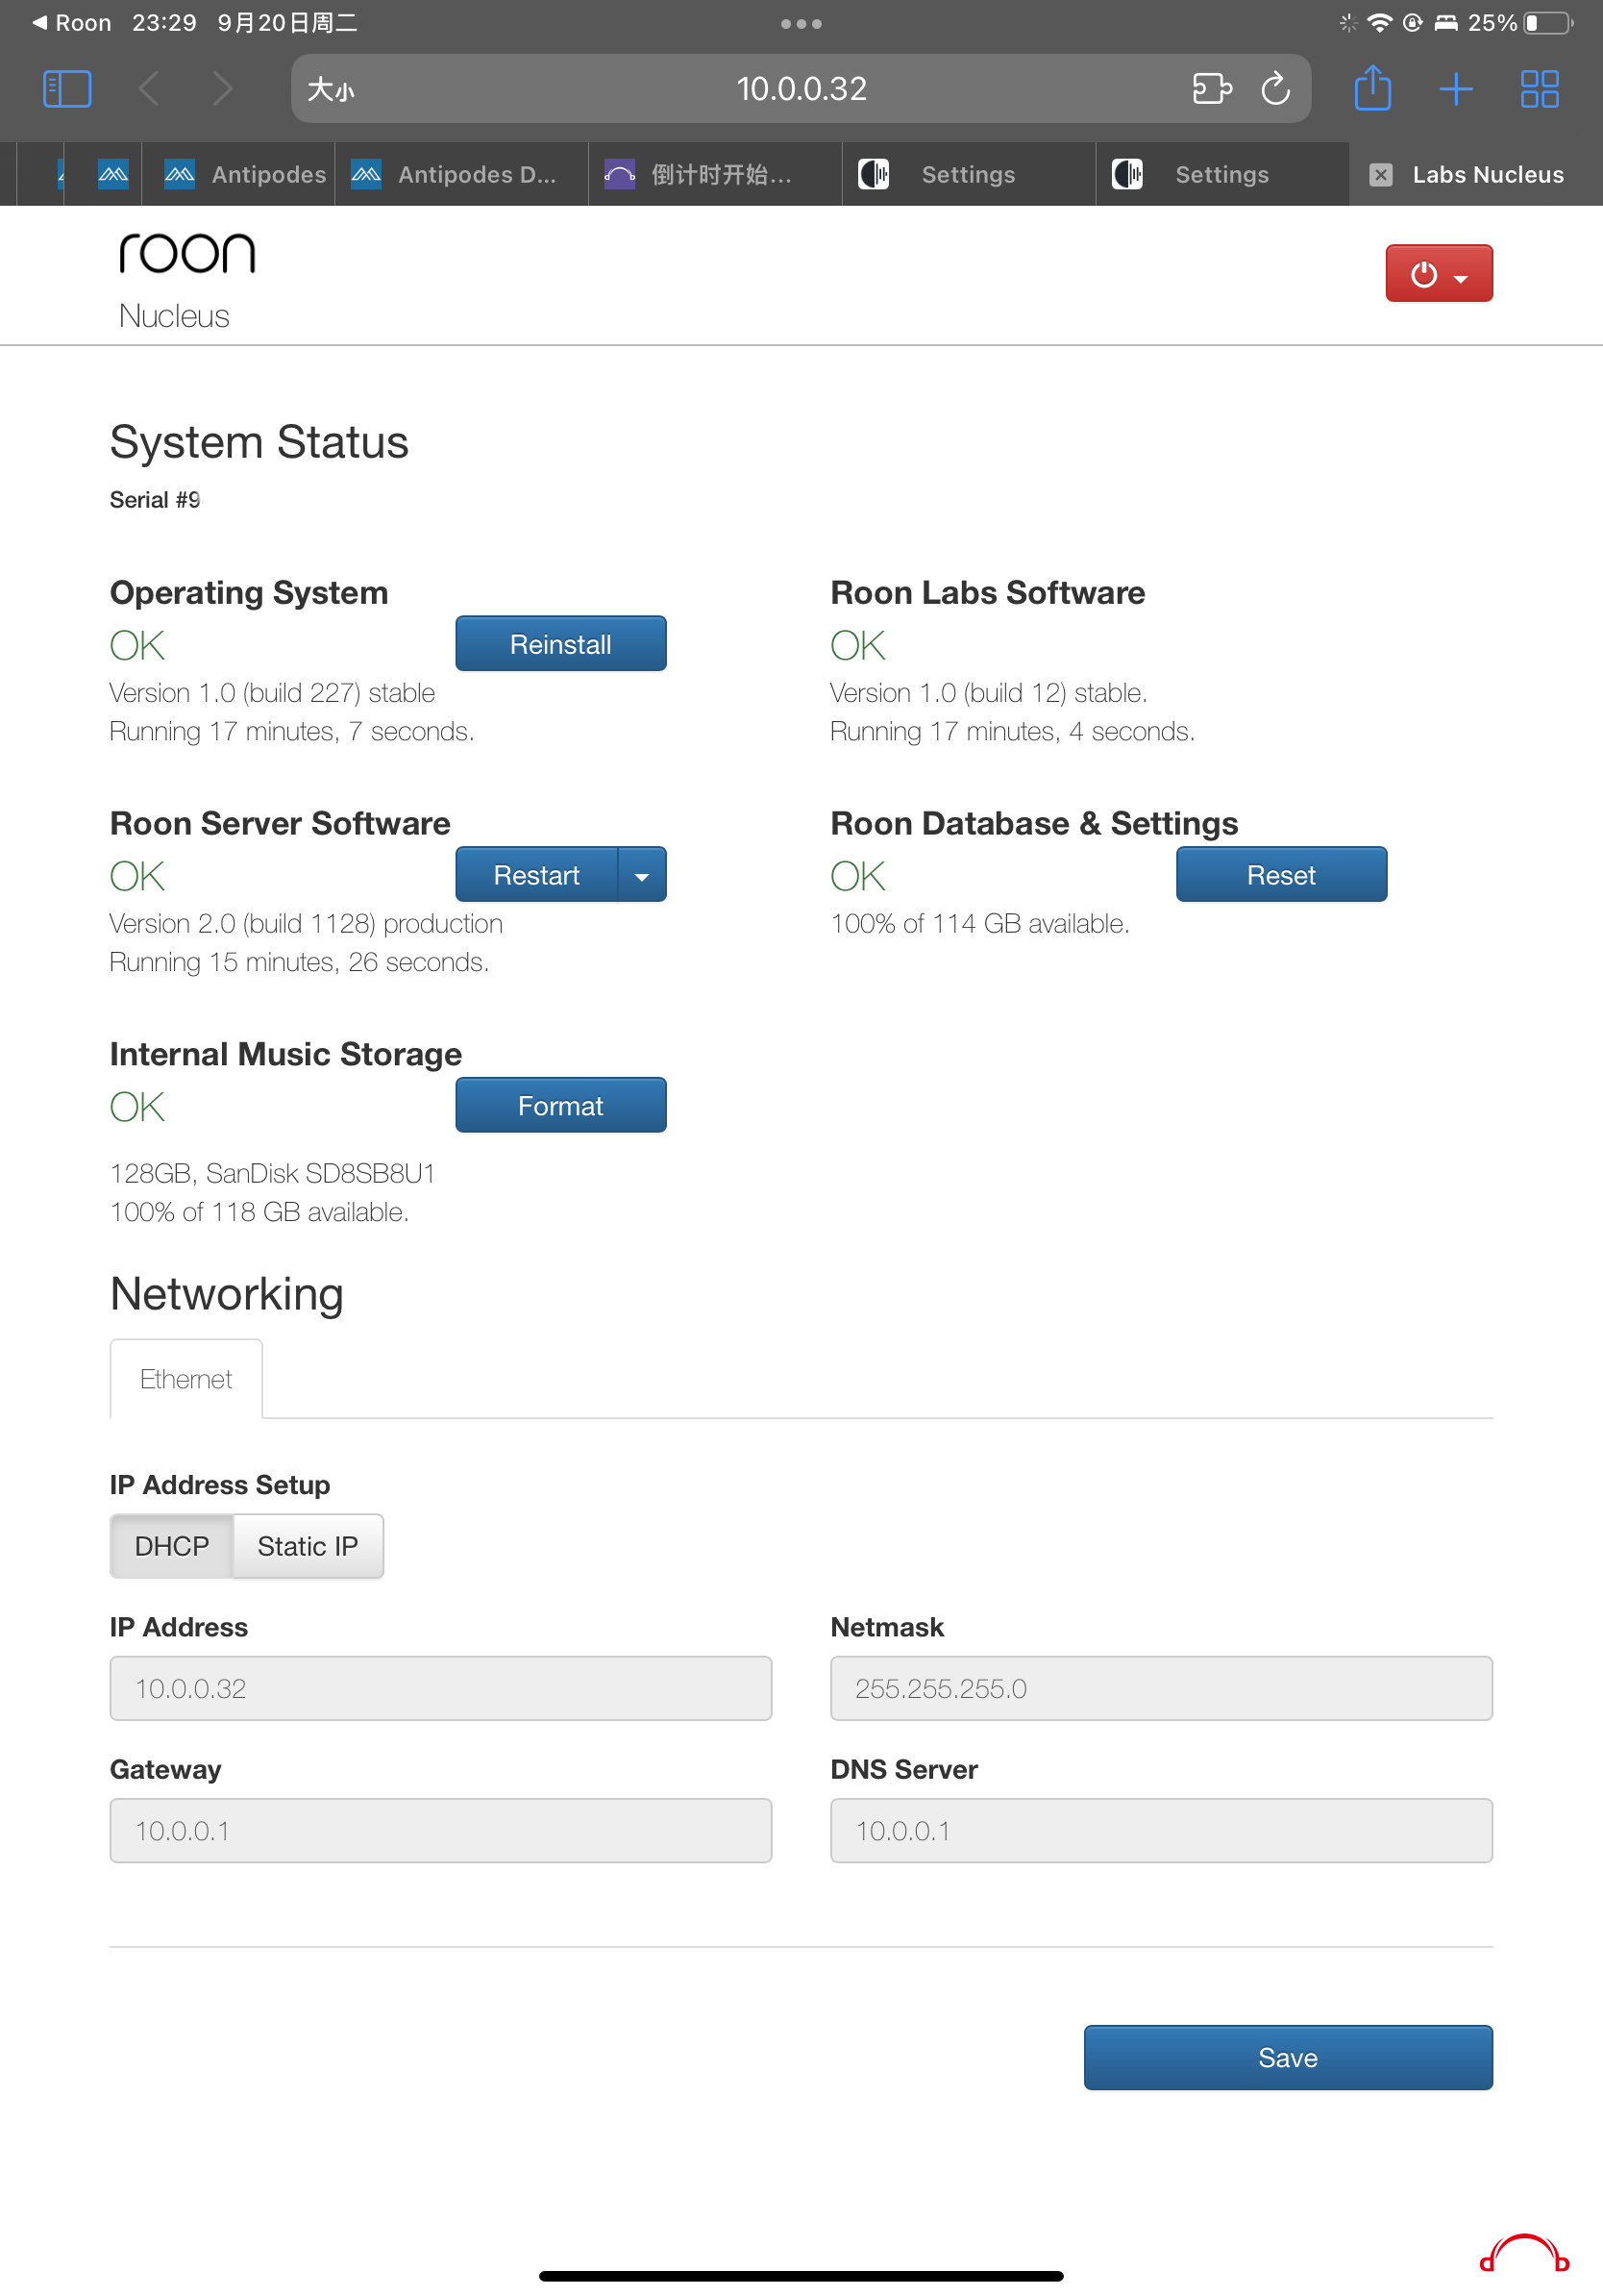Click text '100% of 118 GB available.'
This screenshot has width=1603, height=2296.
[259, 1212]
